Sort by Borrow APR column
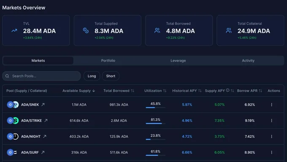 click(x=249, y=91)
